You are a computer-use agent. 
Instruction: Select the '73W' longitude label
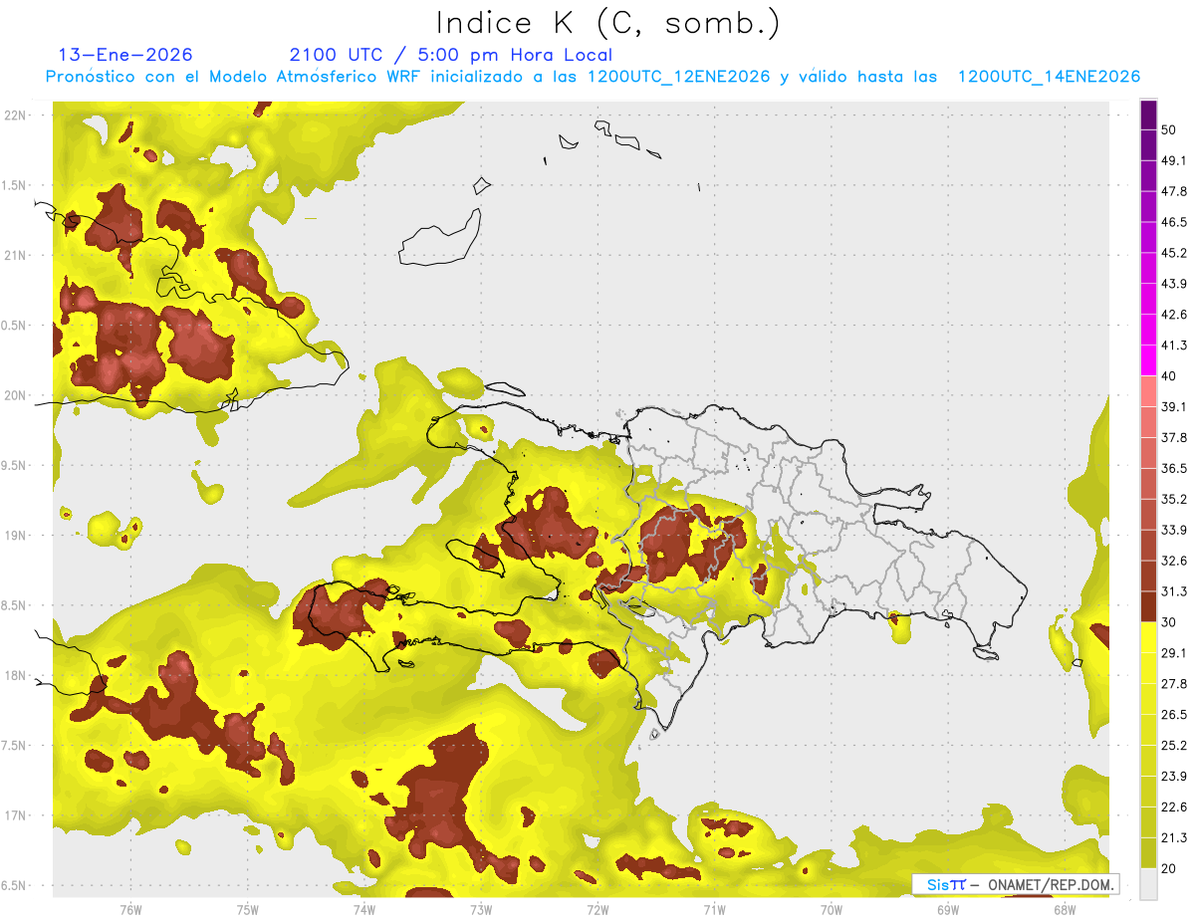(x=481, y=910)
